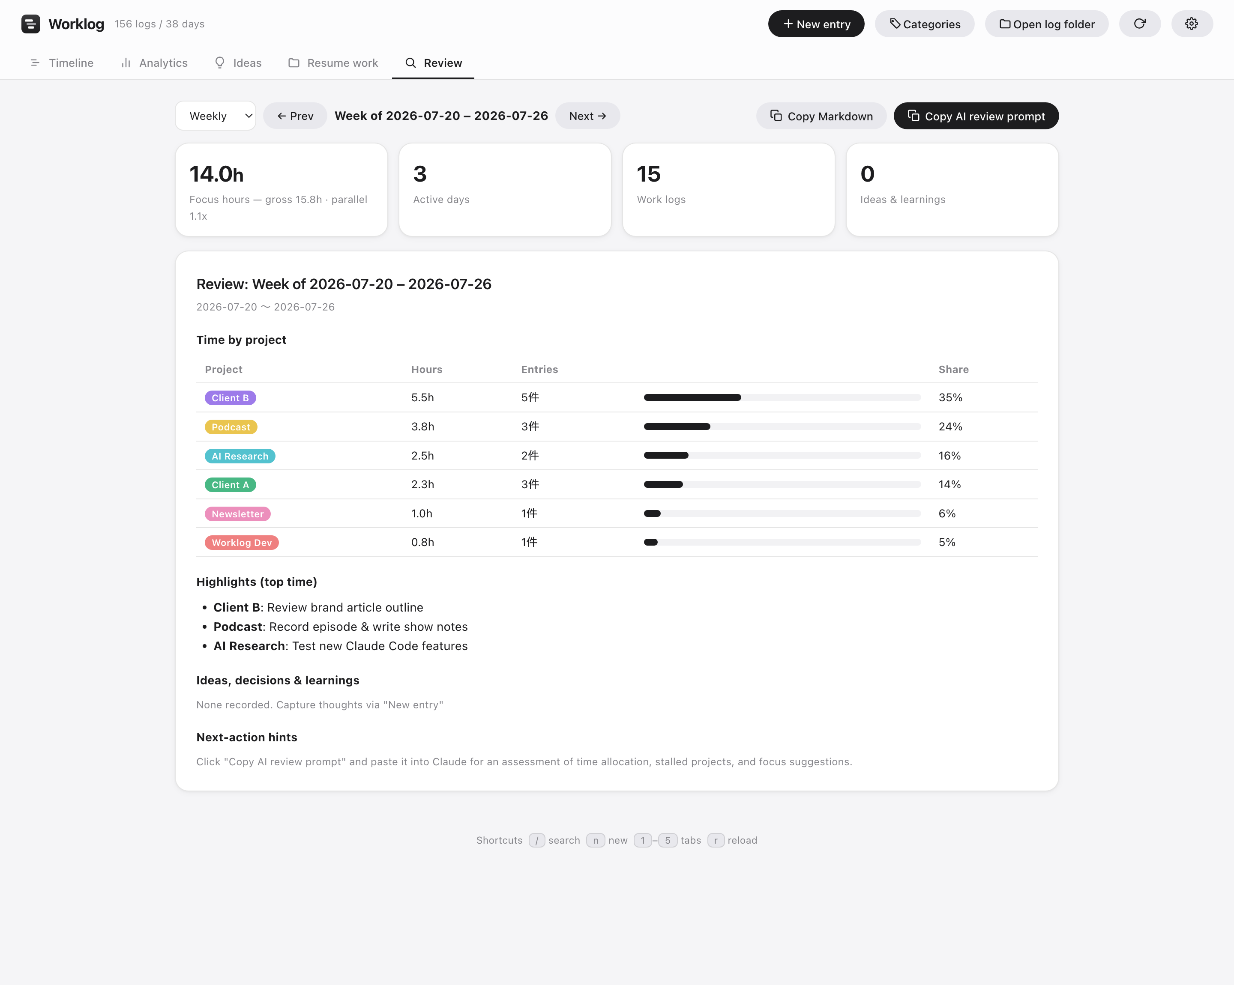1234x985 pixels.
Task: Click the 'r' reload shortcut key
Action: (x=716, y=840)
